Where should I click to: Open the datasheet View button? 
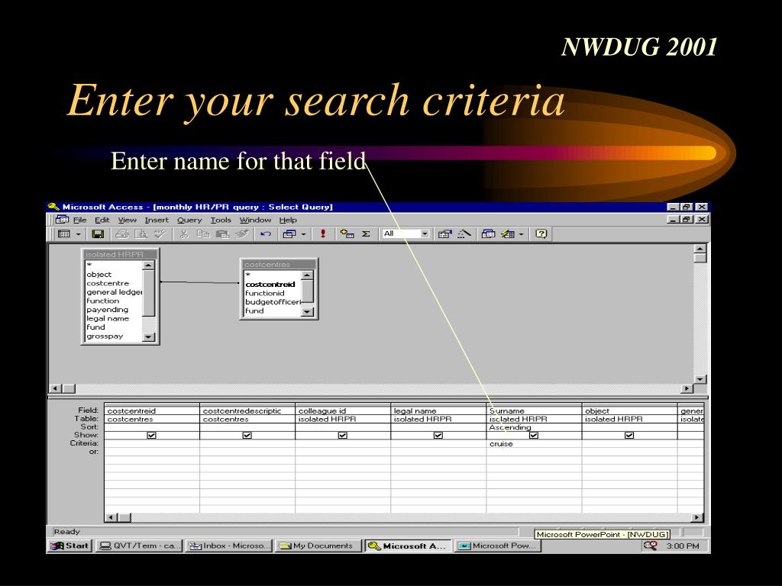point(64,233)
